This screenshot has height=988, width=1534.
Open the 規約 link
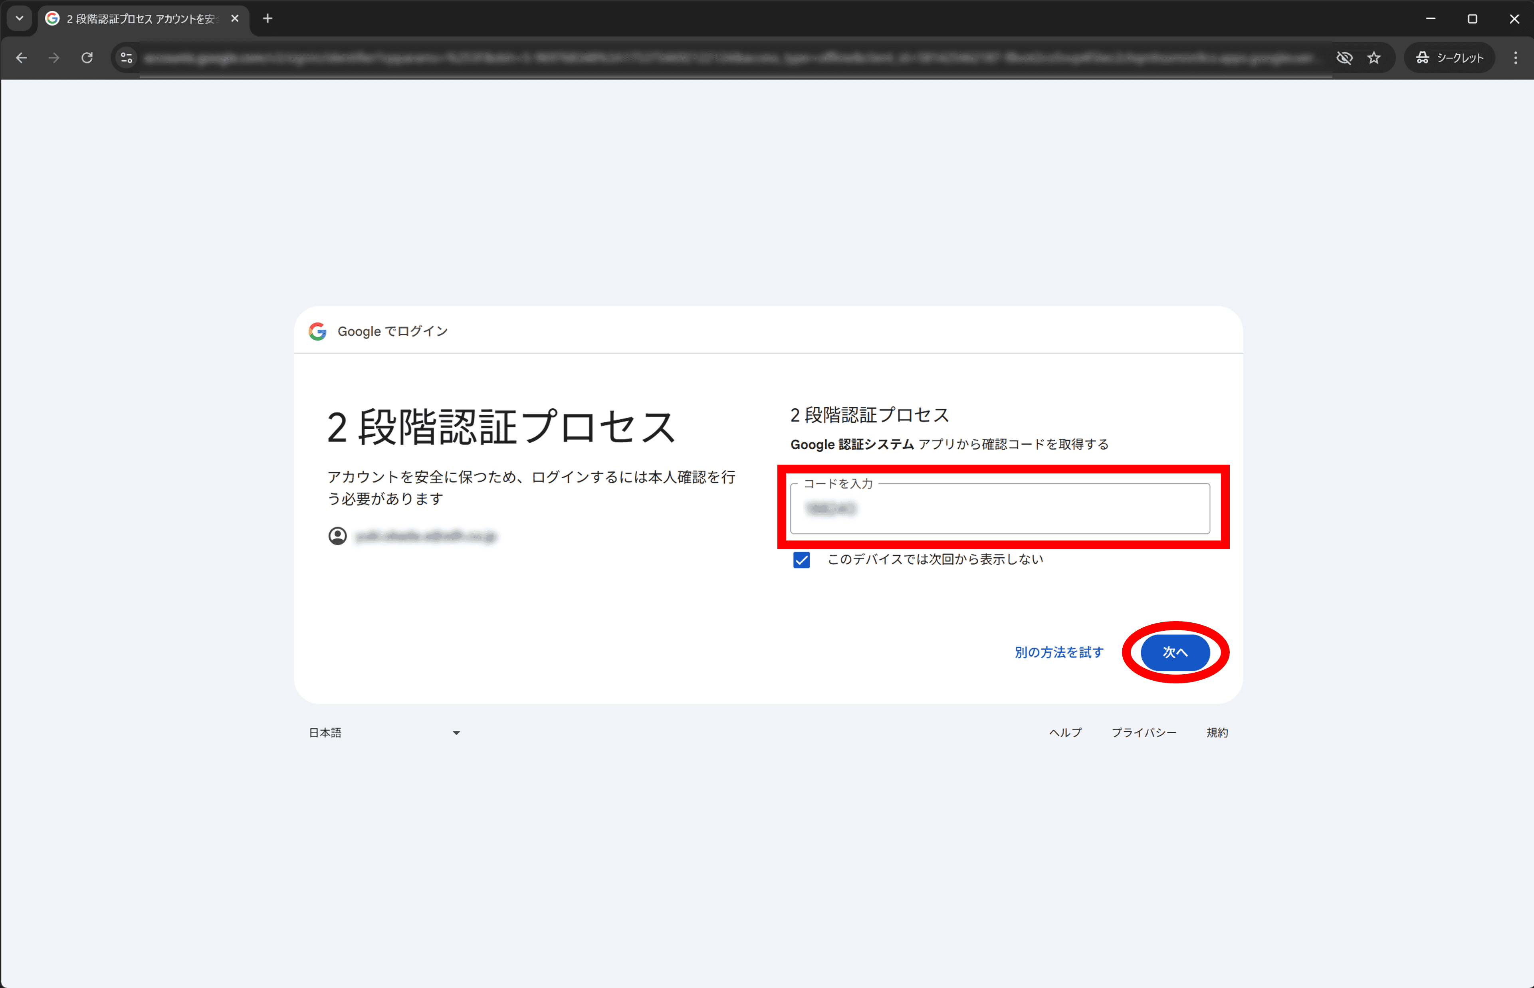coord(1217,733)
